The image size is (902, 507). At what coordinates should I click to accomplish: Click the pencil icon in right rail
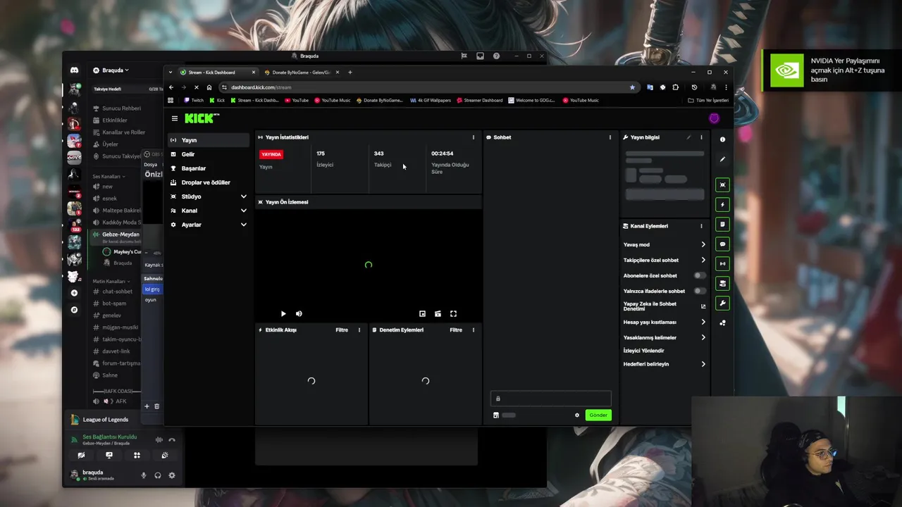(722, 159)
